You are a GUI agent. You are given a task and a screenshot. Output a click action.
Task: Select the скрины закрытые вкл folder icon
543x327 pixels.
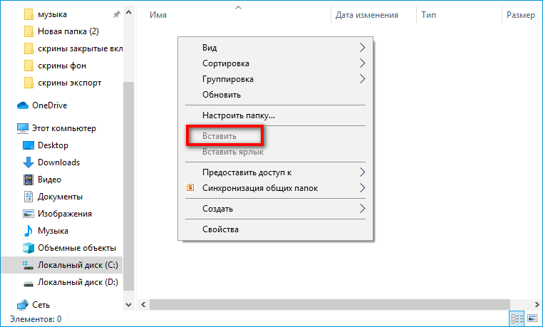(x=29, y=48)
